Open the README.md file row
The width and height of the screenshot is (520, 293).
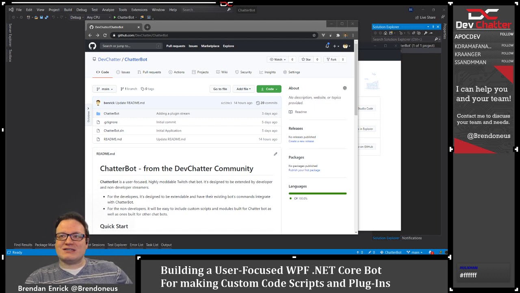click(x=187, y=139)
